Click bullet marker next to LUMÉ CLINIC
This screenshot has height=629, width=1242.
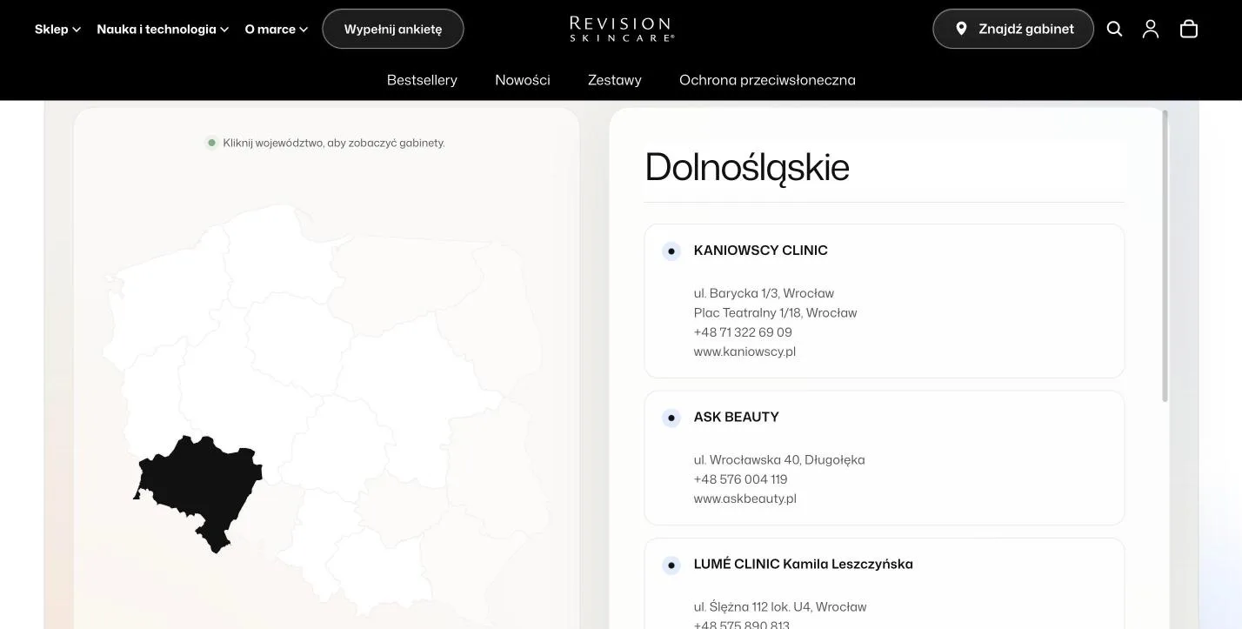tap(671, 565)
